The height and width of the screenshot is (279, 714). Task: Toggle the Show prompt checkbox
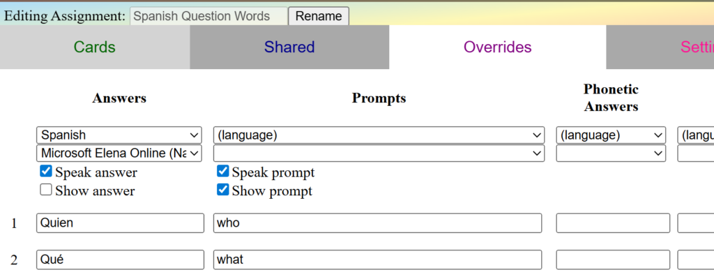223,190
